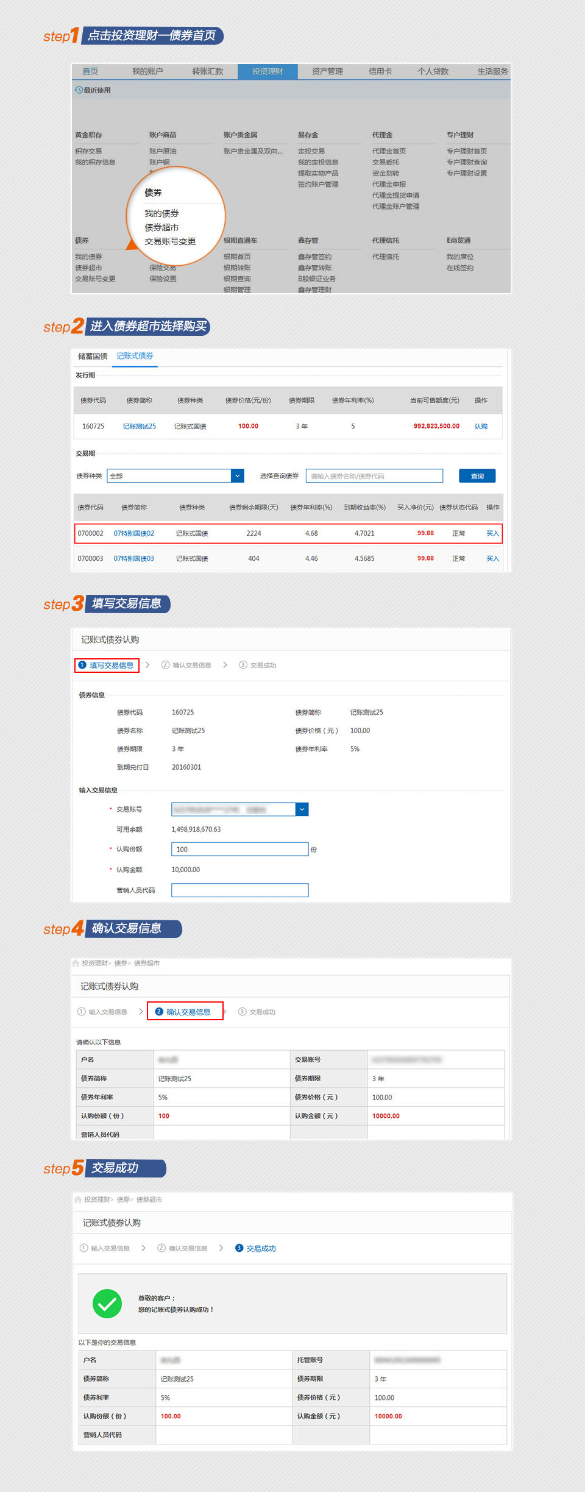Switch to the 储蓄国债 tab

(x=93, y=357)
